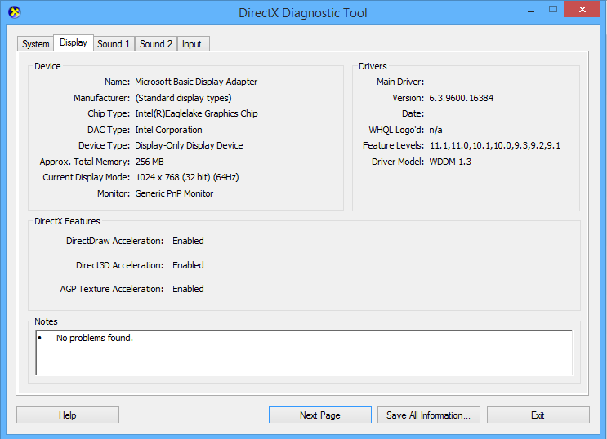Click 'Intel Corporation' DAC Type value
Screen dimensions: 607x439
(x=169, y=130)
